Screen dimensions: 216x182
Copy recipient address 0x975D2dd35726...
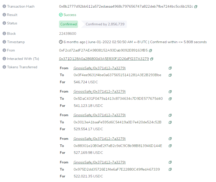coord(170,170)
